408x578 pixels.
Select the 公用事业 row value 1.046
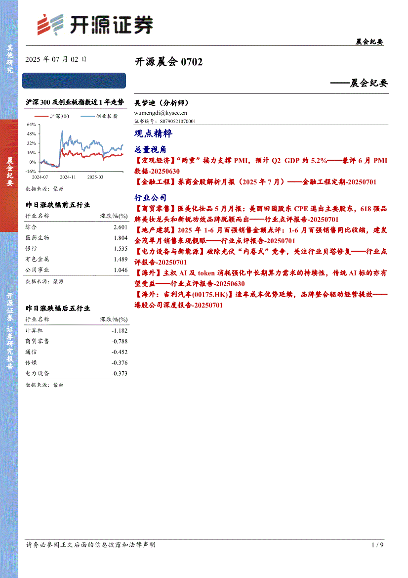tap(121, 270)
